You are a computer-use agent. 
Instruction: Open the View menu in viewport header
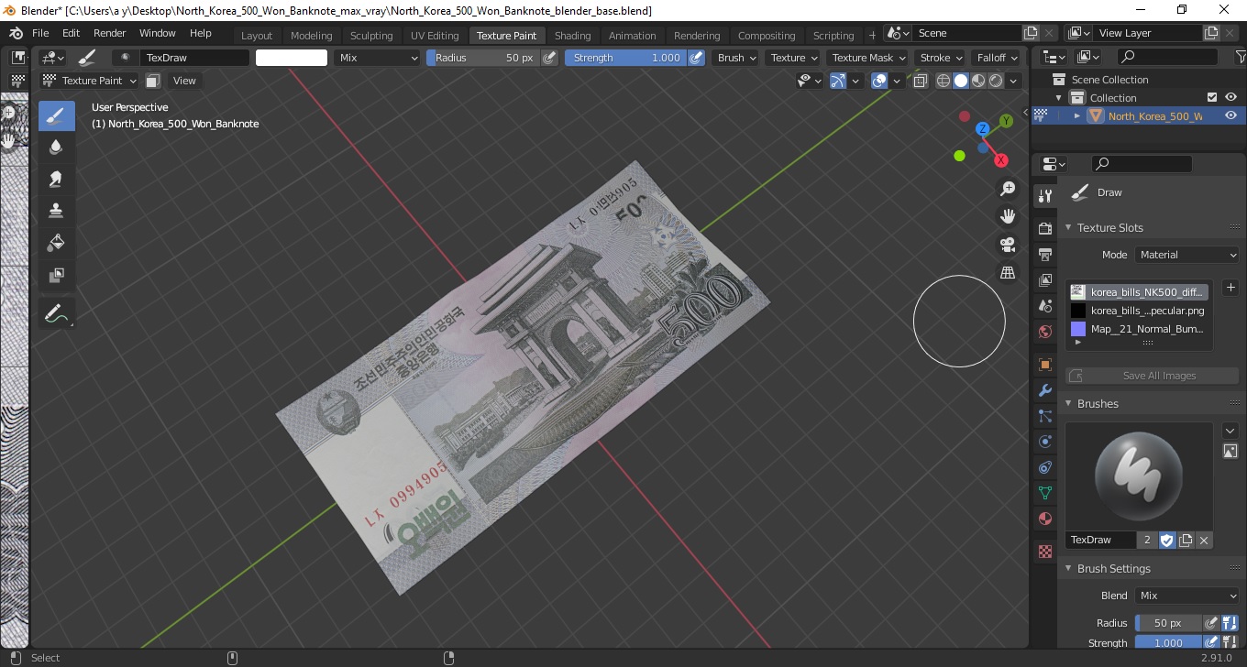[184, 81]
